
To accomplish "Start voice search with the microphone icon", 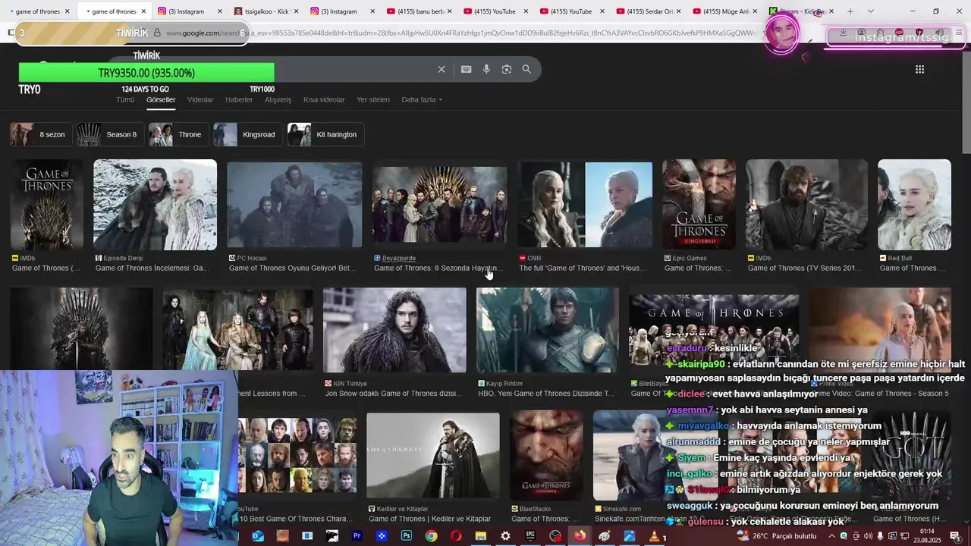I will [486, 69].
